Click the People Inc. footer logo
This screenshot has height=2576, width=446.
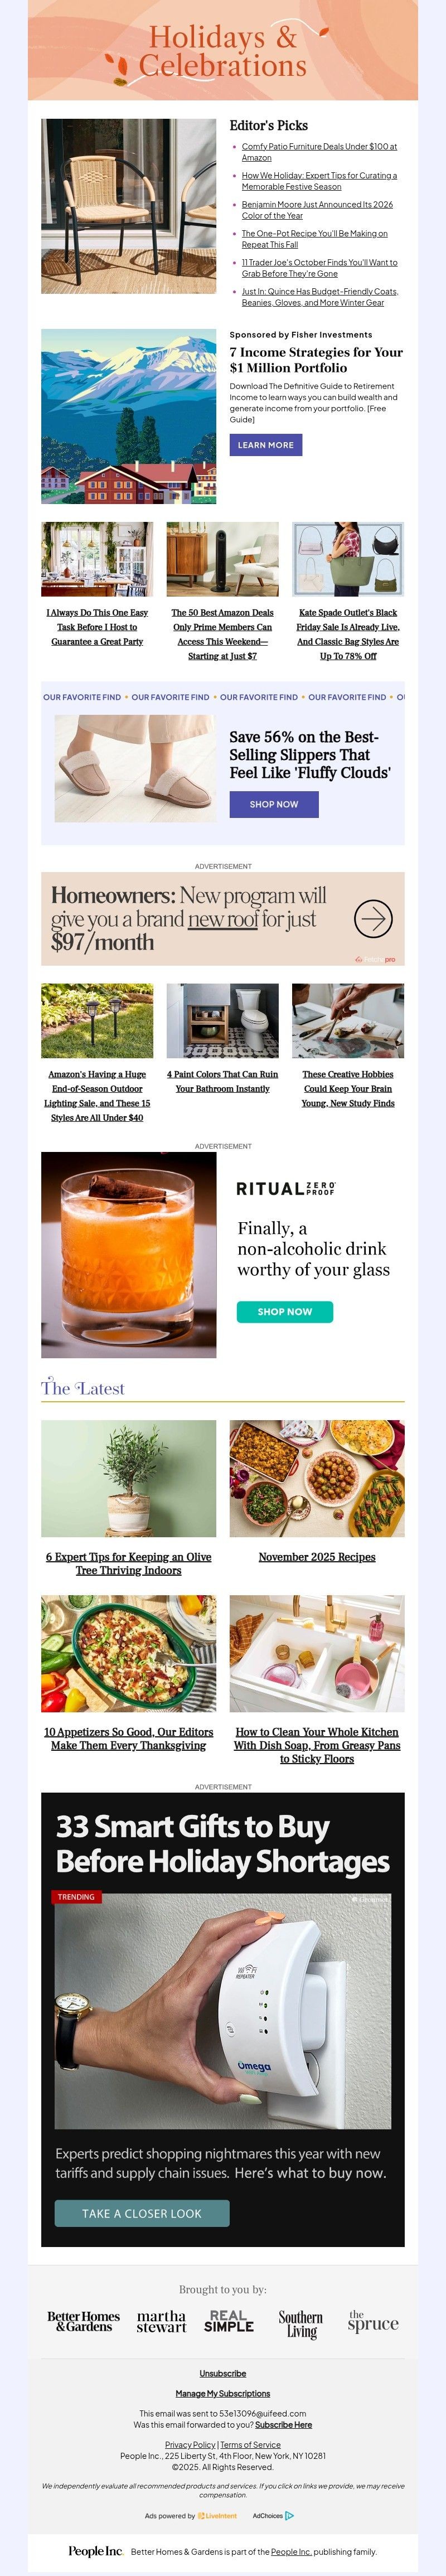click(95, 2551)
